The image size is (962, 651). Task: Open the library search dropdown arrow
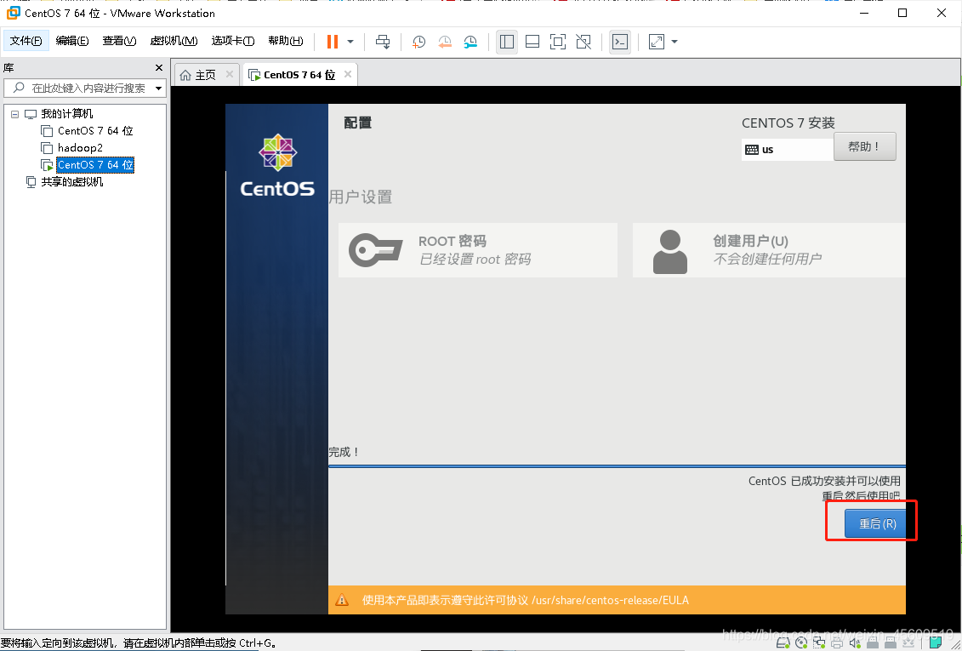click(x=158, y=89)
